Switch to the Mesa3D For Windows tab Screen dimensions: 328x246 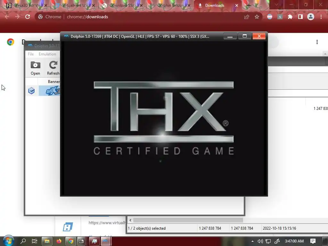[26, 5]
